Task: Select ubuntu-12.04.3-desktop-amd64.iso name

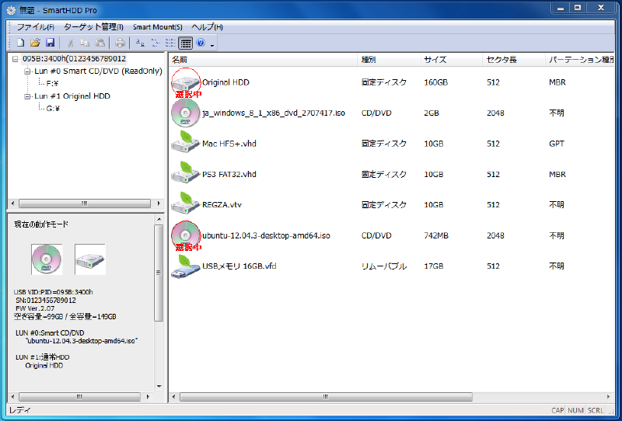Action: pyautogui.click(x=266, y=235)
